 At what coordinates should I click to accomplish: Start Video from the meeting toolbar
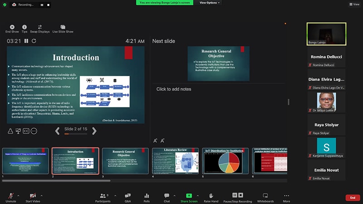(33, 196)
